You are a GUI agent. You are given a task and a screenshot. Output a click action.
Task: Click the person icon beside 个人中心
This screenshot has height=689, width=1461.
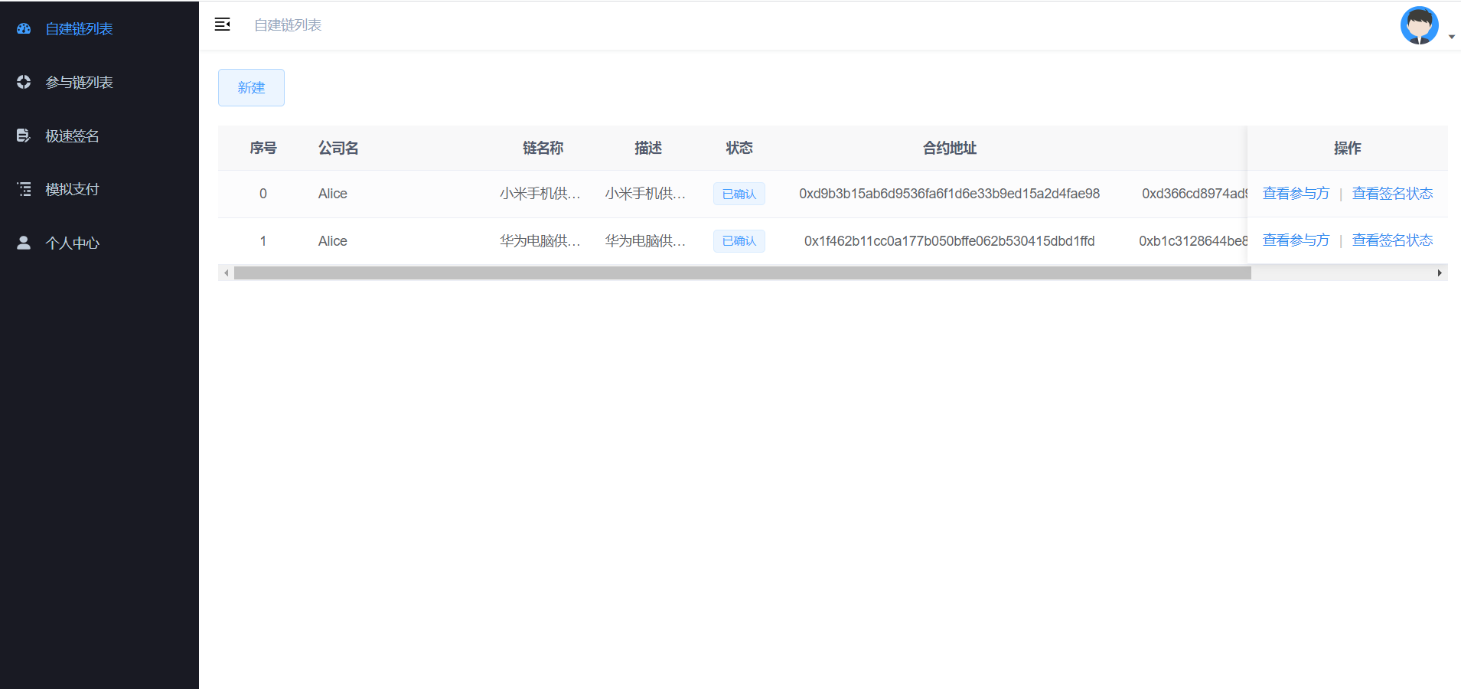pyautogui.click(x=24, y=243)
